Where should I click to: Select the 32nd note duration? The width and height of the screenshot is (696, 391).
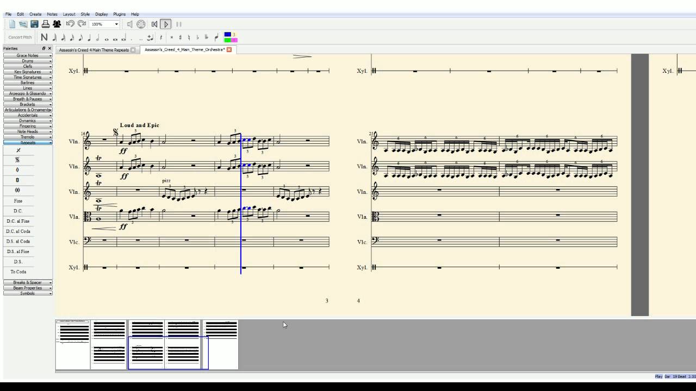pos(63,37)
